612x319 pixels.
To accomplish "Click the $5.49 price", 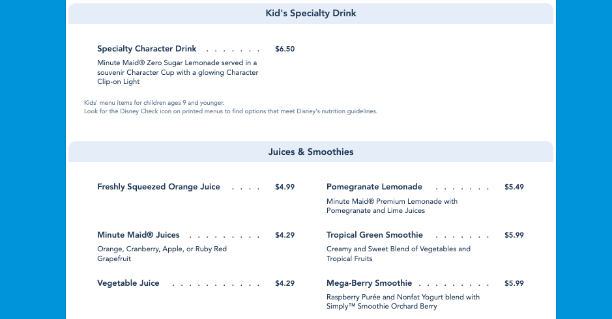I will [x=514, y=187].
